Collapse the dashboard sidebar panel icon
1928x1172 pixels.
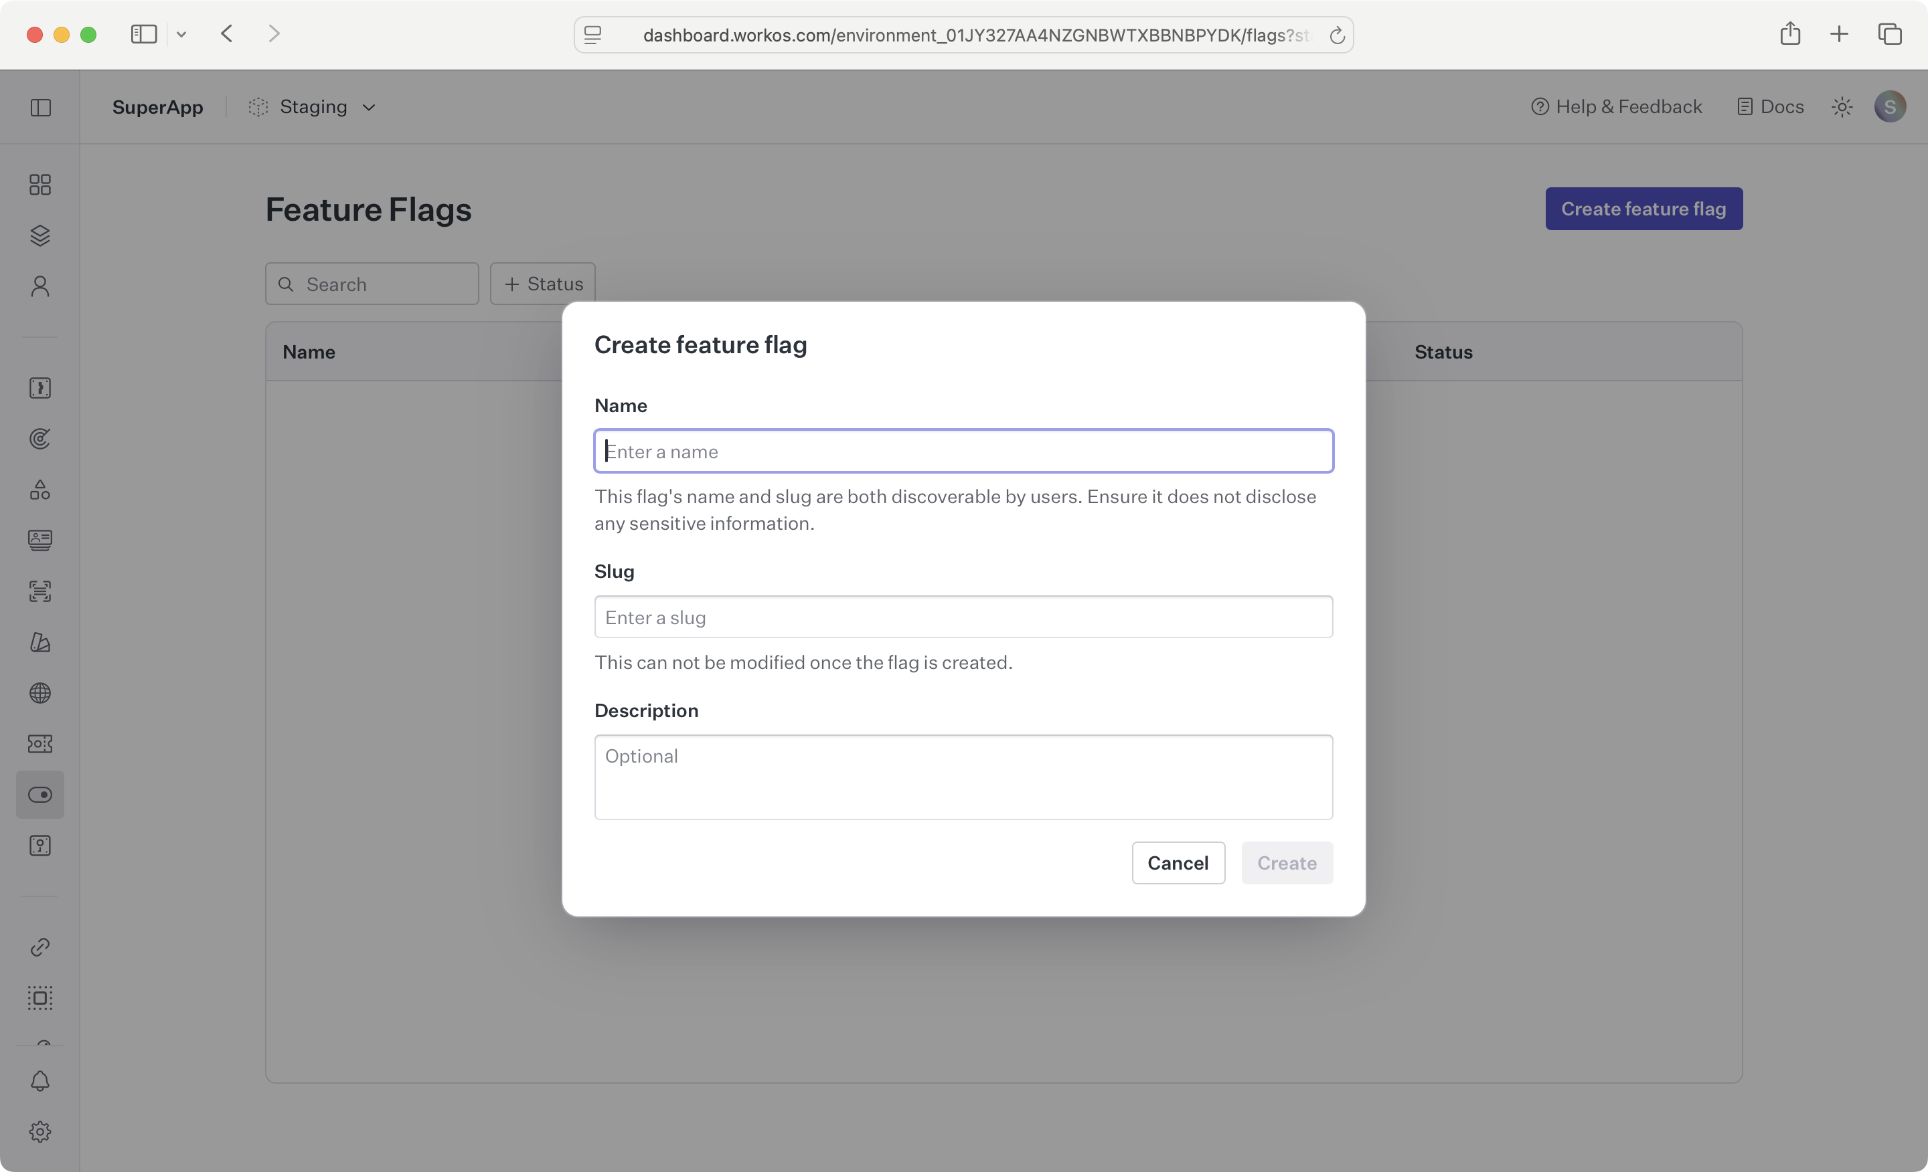(41, 107)
